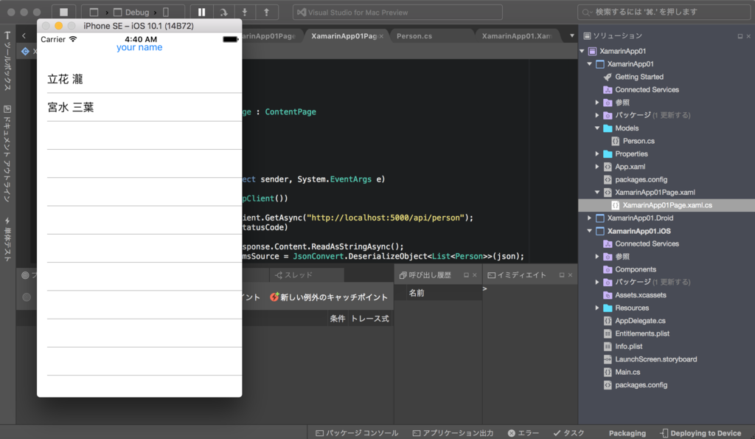
Task: Open Info.plist file
Action: click(628, 347)
